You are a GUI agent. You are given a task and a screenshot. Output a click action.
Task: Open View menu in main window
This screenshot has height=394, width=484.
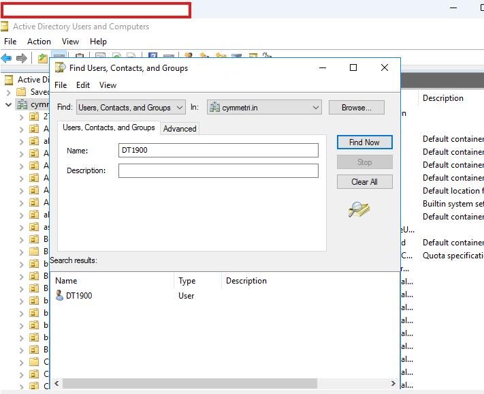(x=70, y=42)
